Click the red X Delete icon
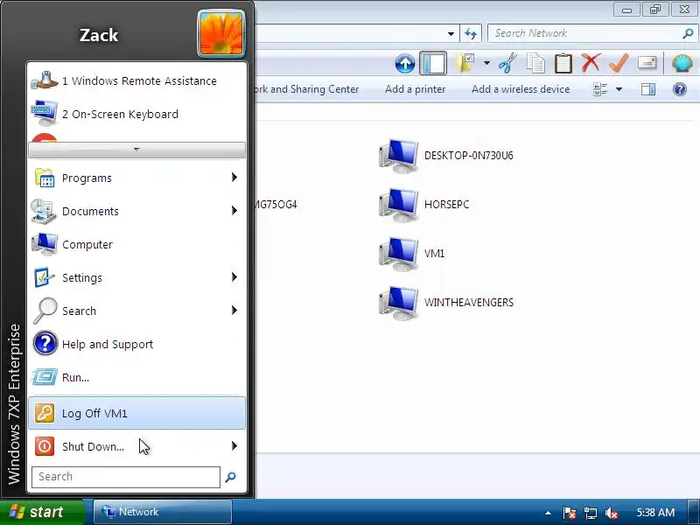The height and width of the screenshot is (525, 700). [591, 63]
